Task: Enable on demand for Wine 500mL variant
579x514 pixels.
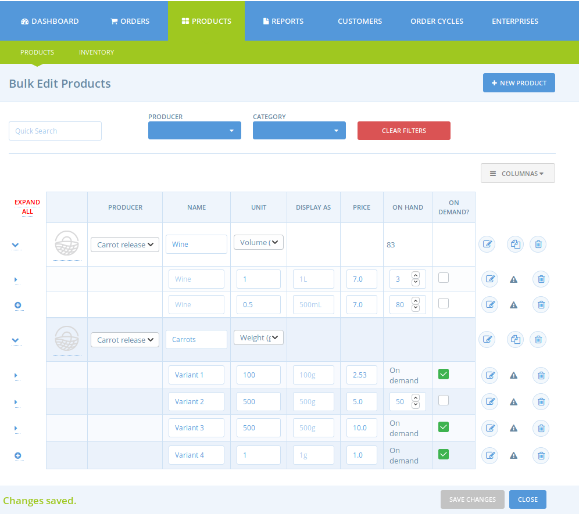Action: point(444,303)
